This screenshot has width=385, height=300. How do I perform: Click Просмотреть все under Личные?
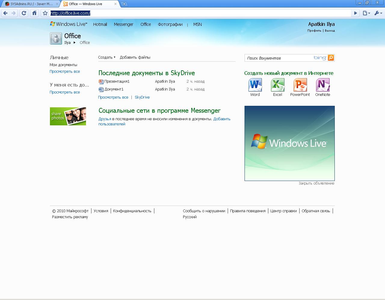[x=65, y=72]
